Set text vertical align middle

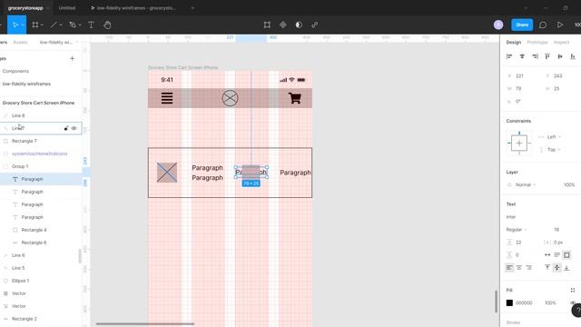coord(556,268)
